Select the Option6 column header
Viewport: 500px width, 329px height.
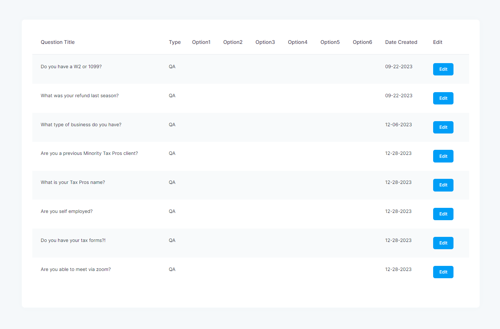(x=362, y=42)
